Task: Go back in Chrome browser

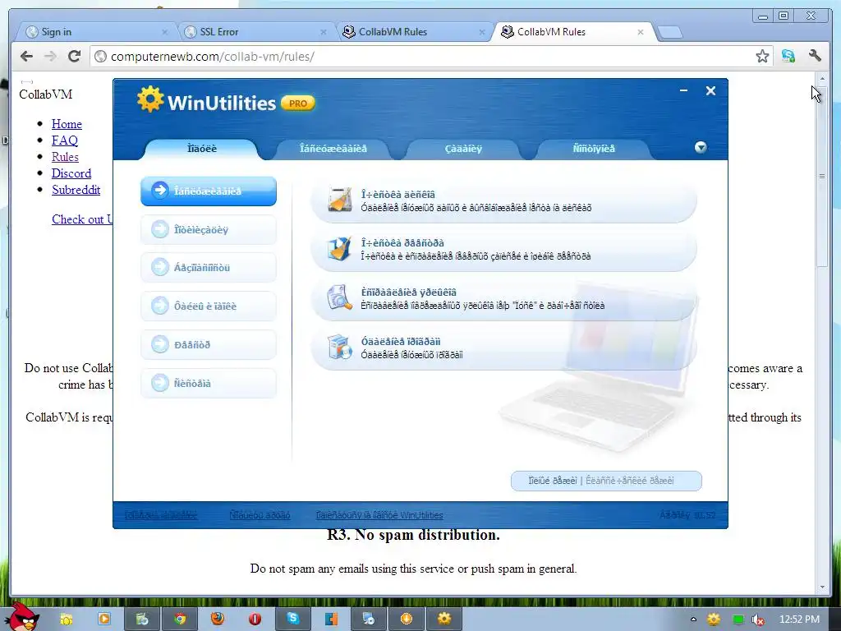Action: (26, 56)
